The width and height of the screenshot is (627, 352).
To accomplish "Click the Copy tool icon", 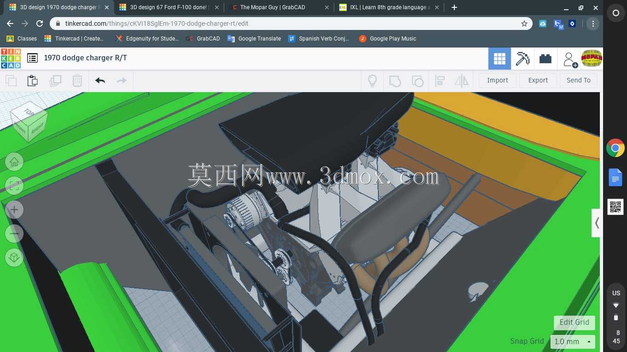I will 11,81.
